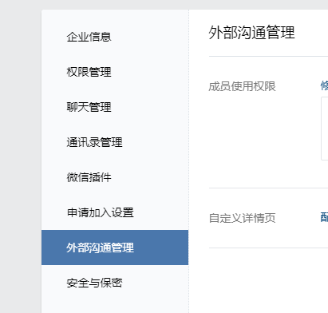Click the 成员使用权限 field label

(242, 86)
